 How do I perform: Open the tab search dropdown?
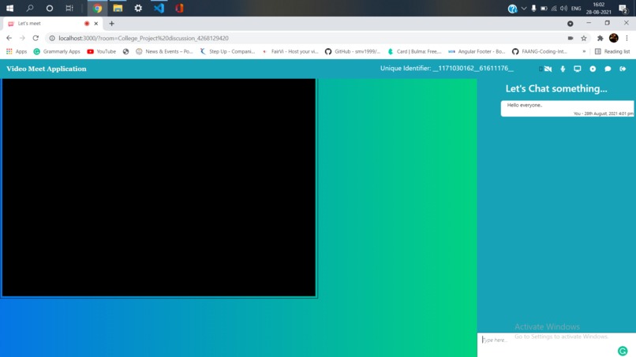pyautogui.click(x=570, y=24)
